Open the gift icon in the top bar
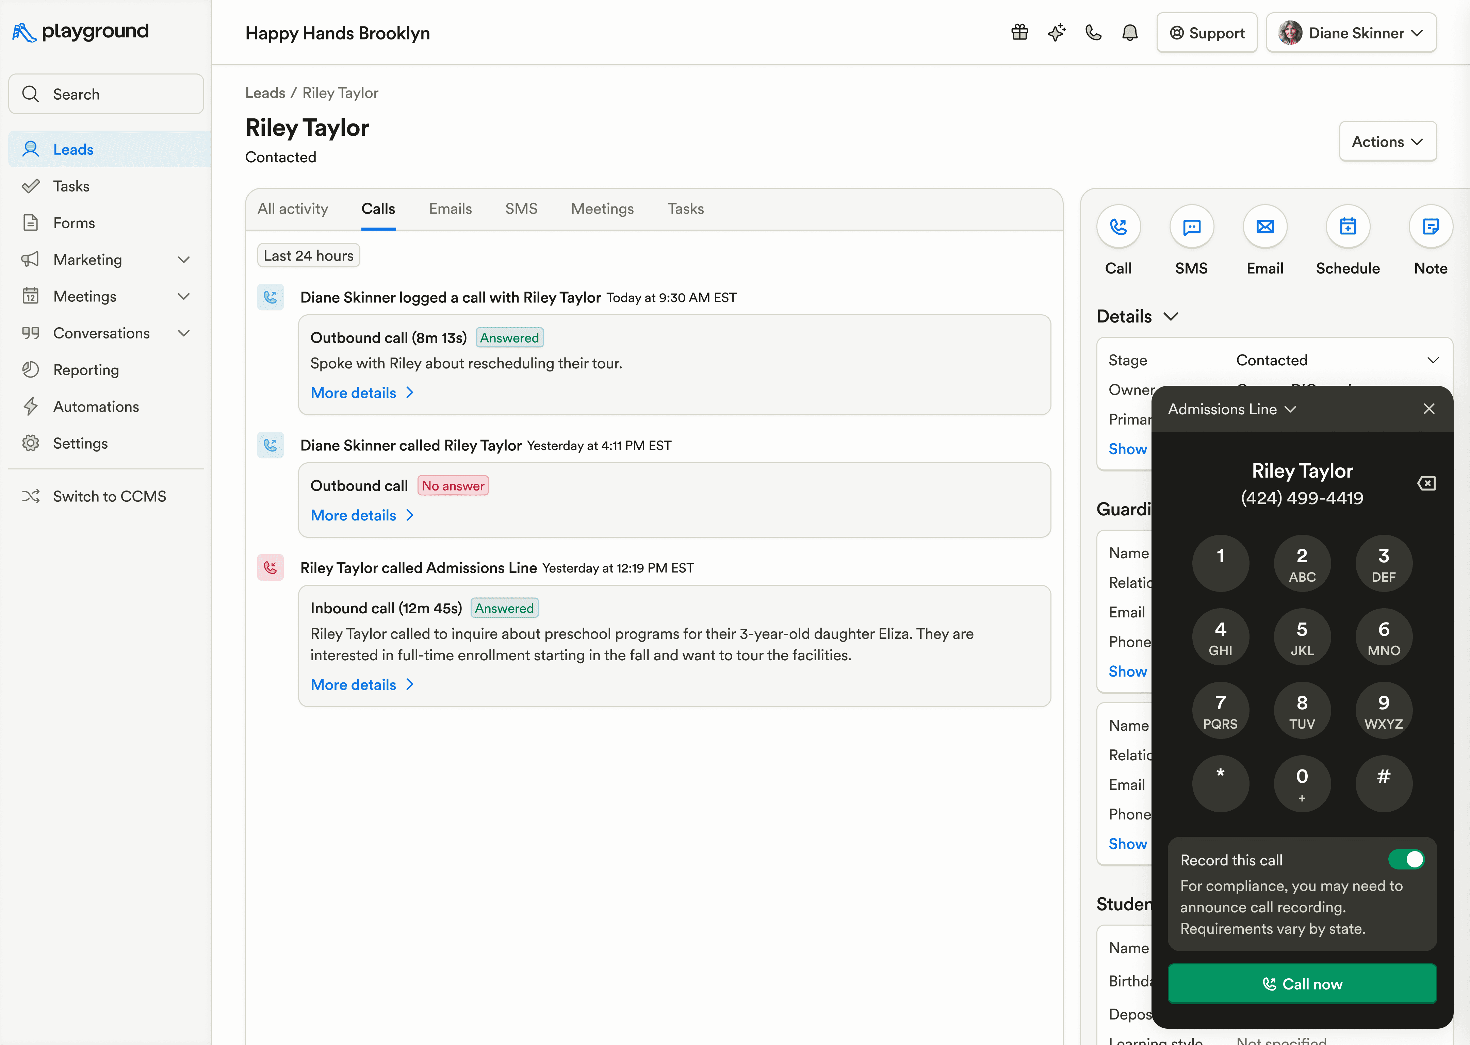The width and height of the screenshot is (1470, 1045). pos(1019,32)
